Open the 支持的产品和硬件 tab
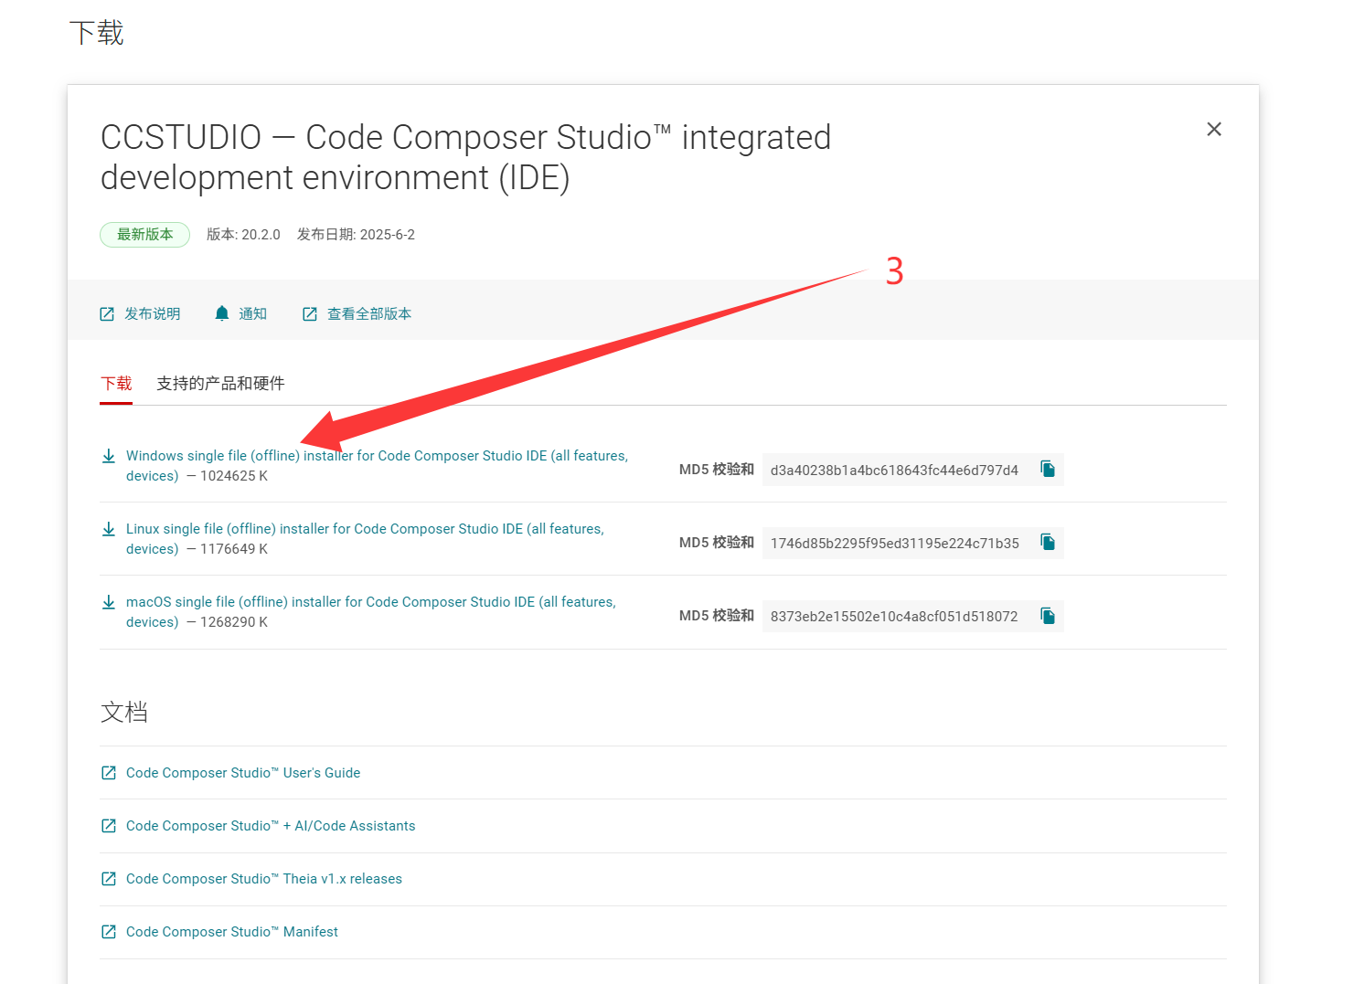The width and height of the screenshot is (1364, 984). click(220, 384)
